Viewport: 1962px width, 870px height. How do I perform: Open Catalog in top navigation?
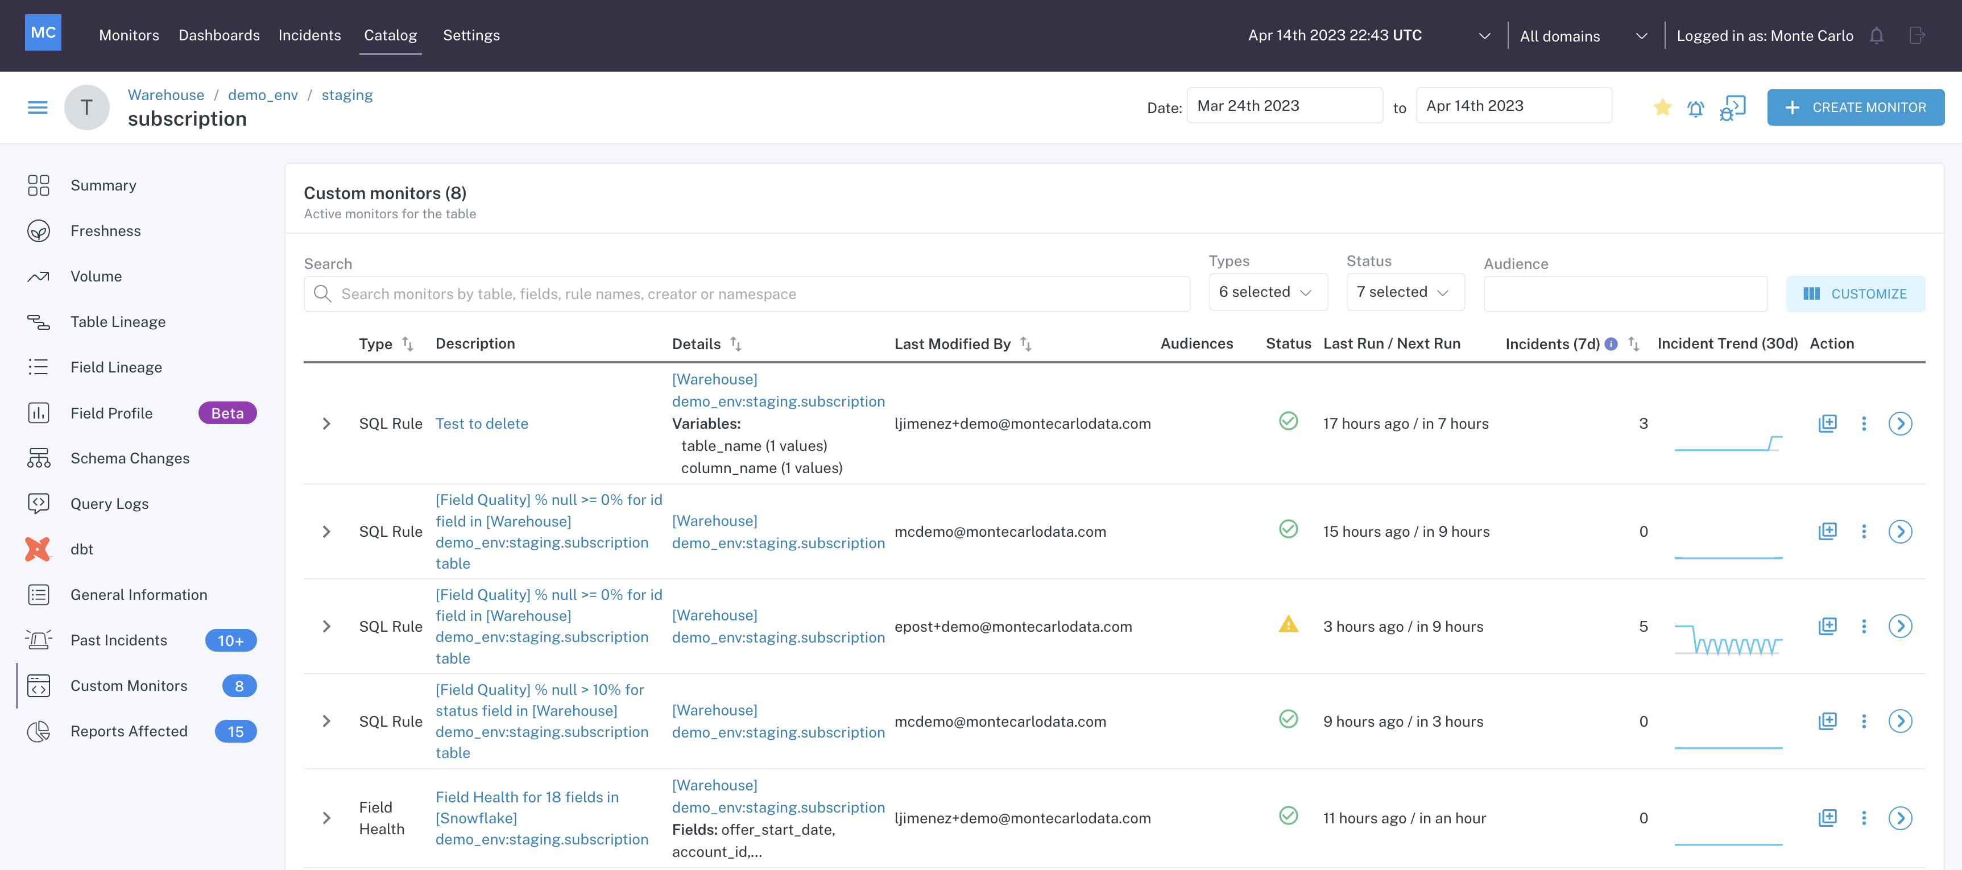[390, 35]
